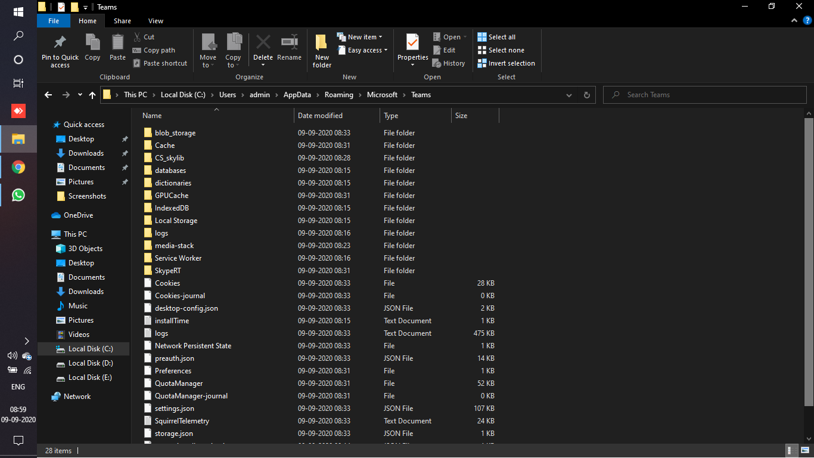Click the Rename icon
Image resolution: width=814 pixels, height=458 pixels.
(x=289, y=42)
